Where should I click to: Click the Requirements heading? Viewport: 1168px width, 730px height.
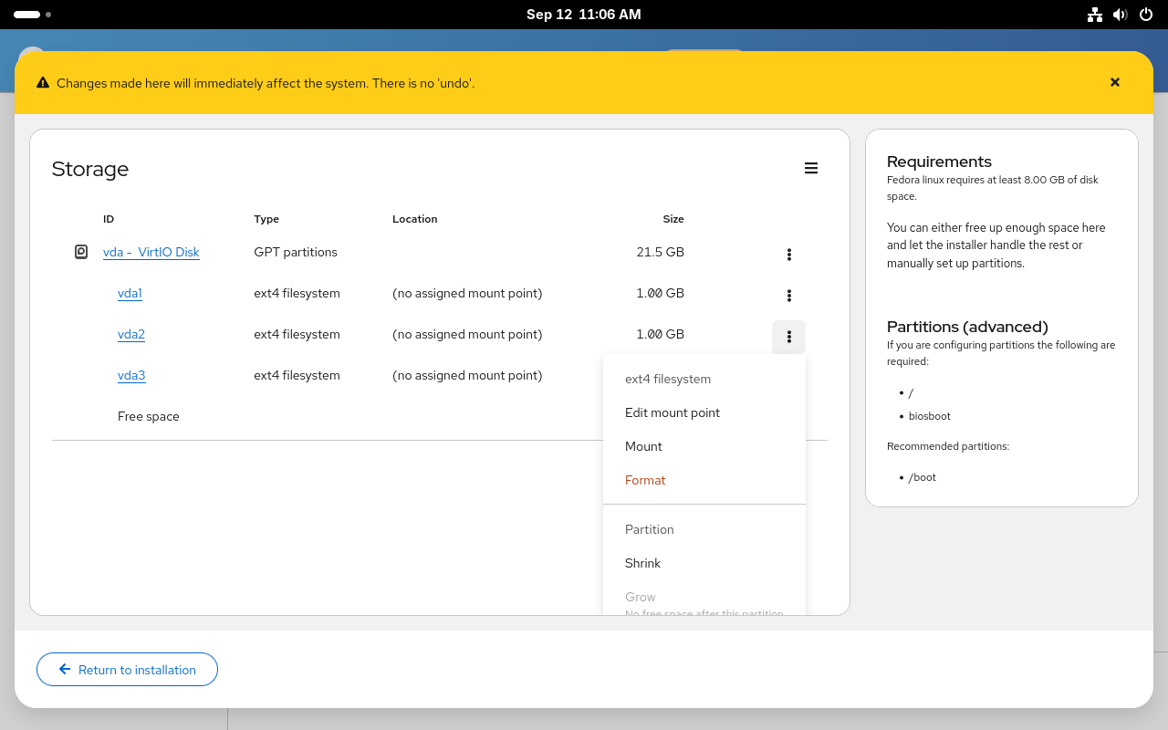(939, 162)
